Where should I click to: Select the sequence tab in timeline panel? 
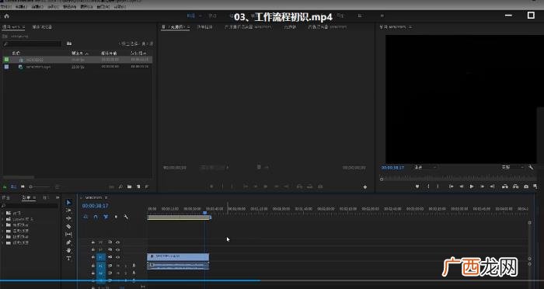tap(94, 197)
